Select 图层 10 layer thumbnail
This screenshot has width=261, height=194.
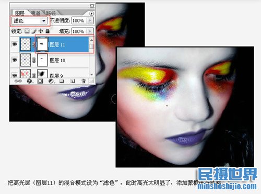coord(26,60)
